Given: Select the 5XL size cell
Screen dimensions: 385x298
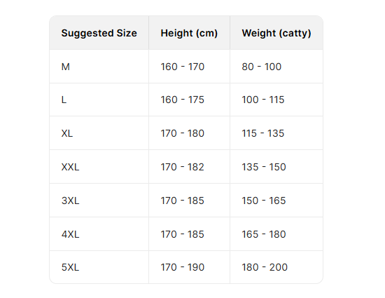Looking at the screenshot, I should click(x=99, y=267).
